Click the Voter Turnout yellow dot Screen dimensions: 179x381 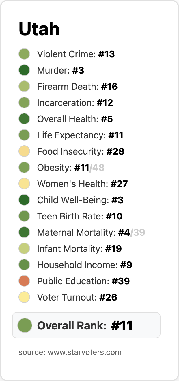pos(24,297)
